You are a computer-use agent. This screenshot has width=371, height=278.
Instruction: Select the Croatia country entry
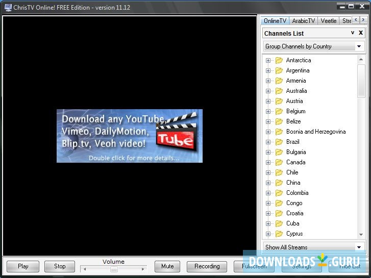click(x=294, y=213)
